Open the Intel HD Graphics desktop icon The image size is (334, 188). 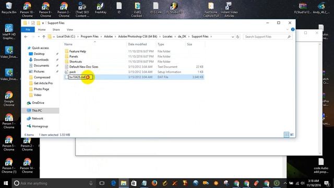tap(9, 32)
